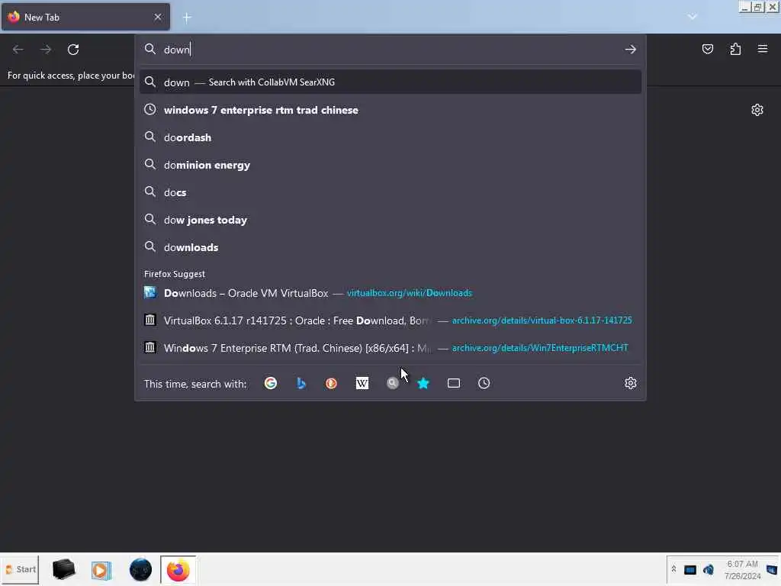The width and height of the screenshot is (781, 586).
Task: Launch the media player taskbar icon
Action: click(101, 570)
